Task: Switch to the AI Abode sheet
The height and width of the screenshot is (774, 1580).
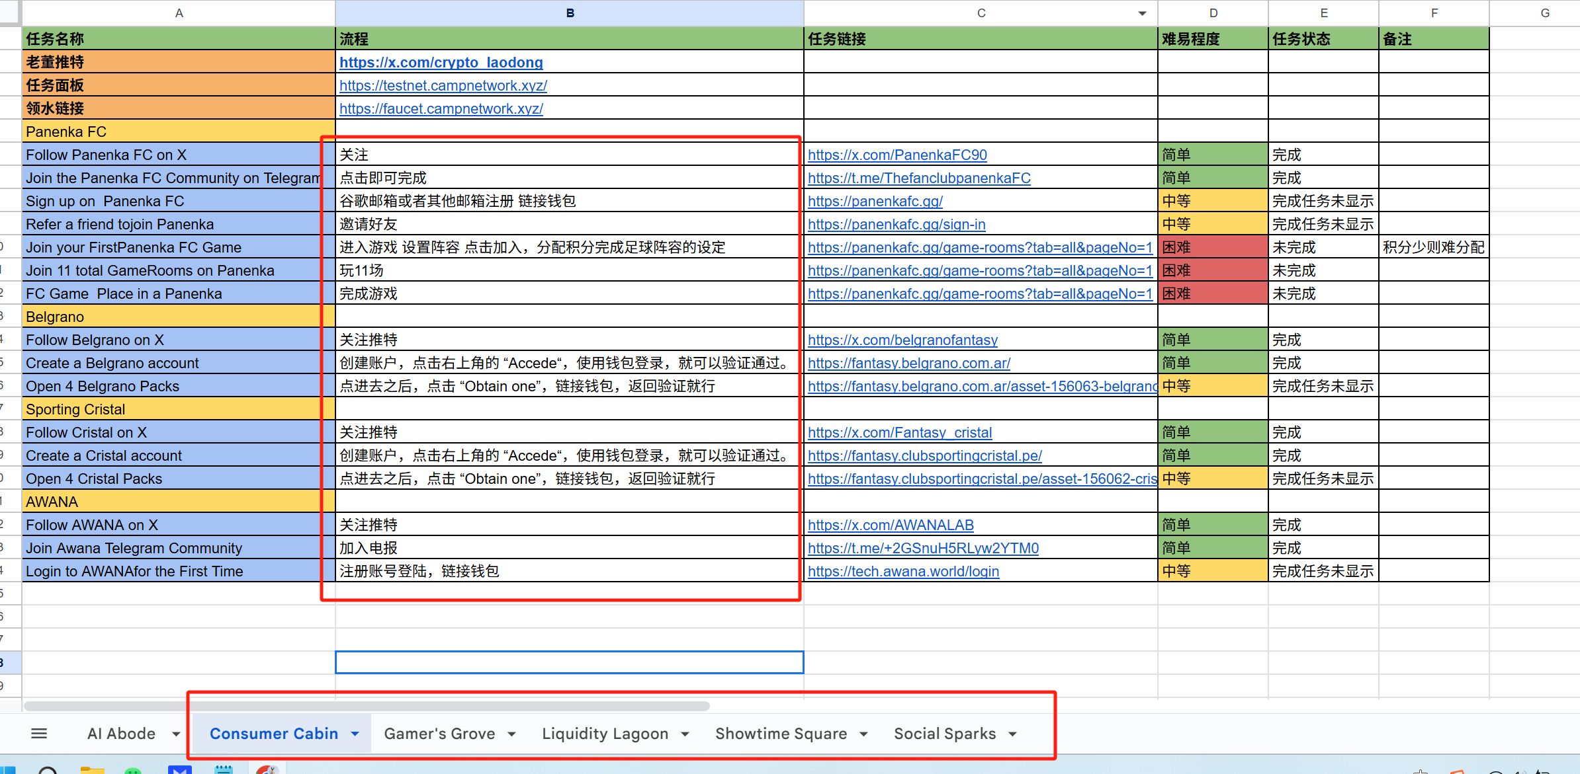Action: [122, 734]
